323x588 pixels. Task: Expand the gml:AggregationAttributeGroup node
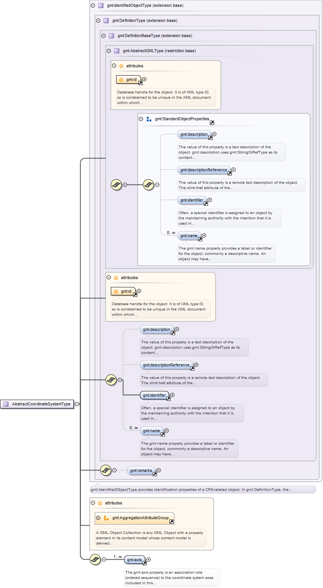[98, 518]
